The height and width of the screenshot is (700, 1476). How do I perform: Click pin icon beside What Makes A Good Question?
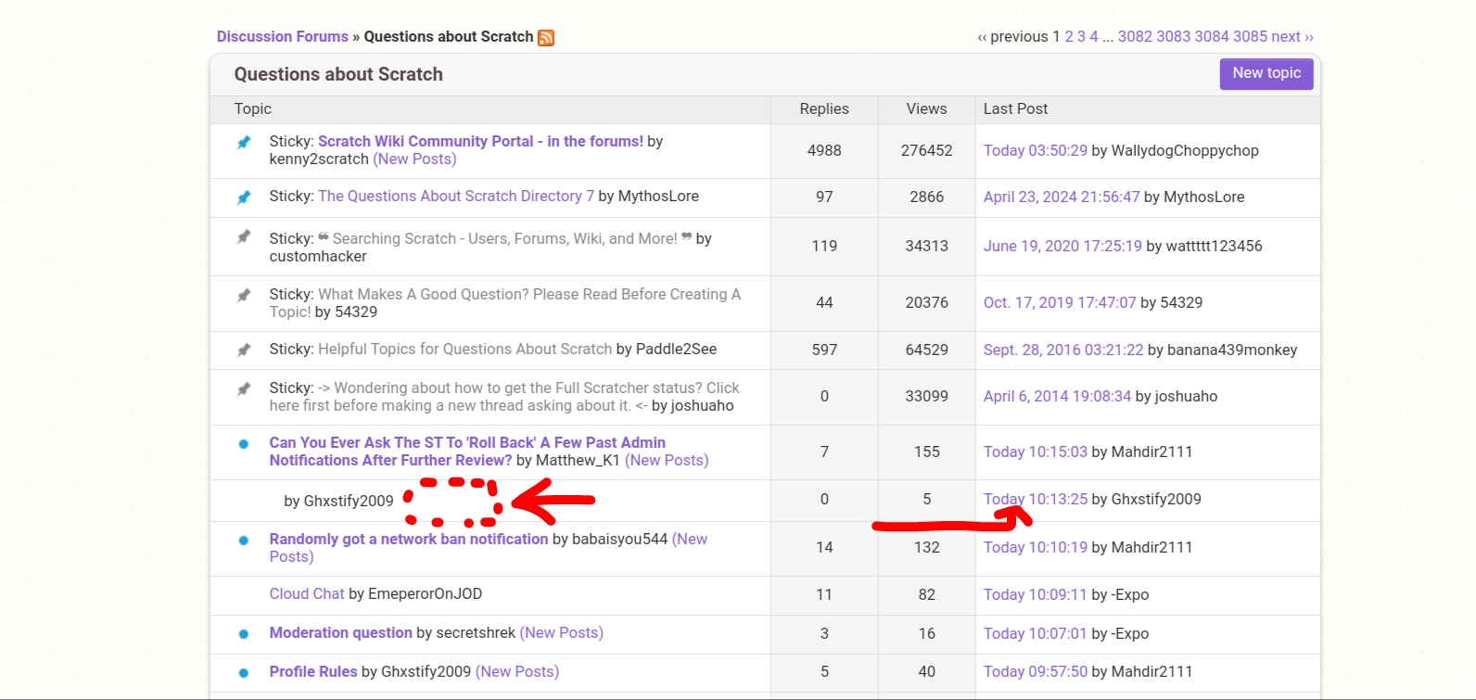click(244, 295)
